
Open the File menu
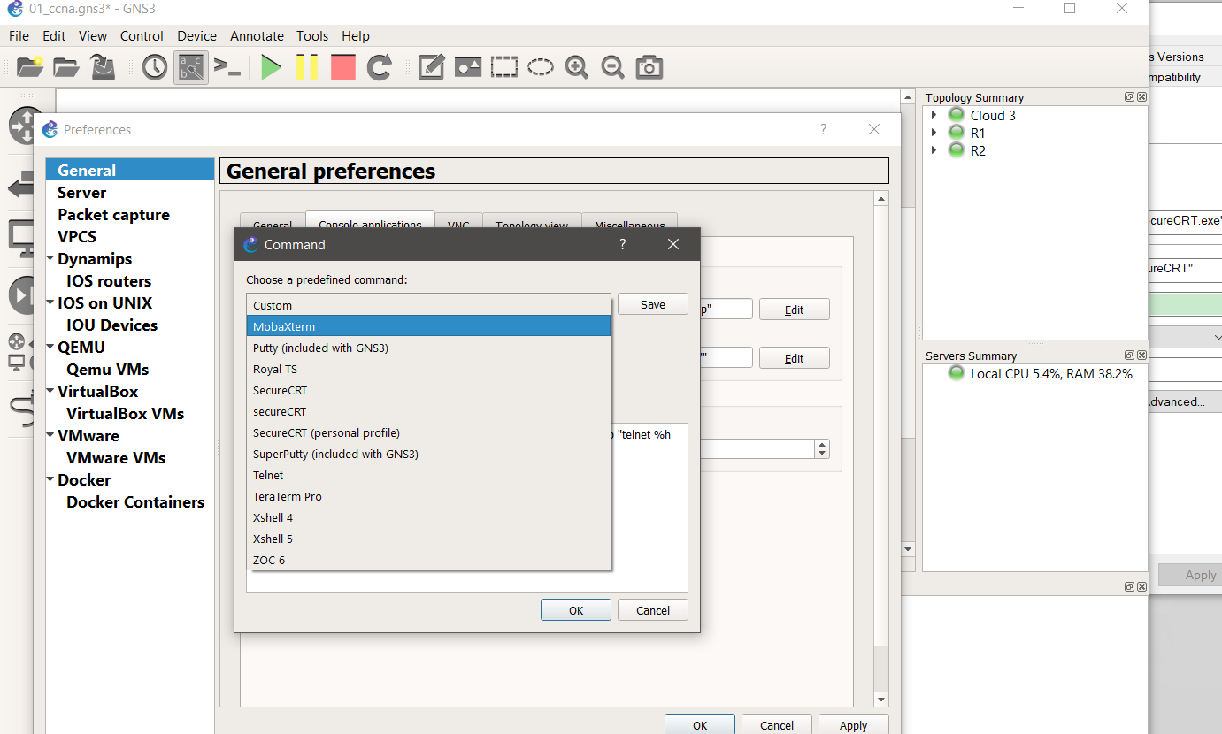[x=19, y=36]
